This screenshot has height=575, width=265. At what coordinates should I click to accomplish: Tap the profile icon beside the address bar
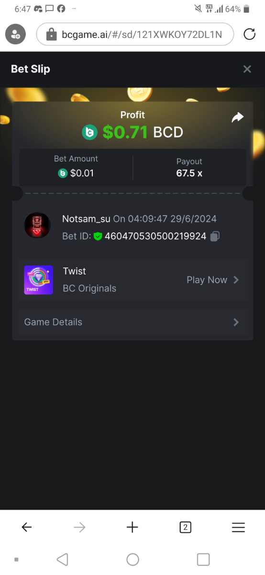[15, 34]
